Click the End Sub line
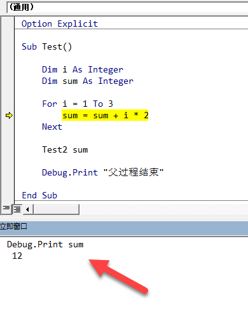Viewport: 248px width, 309px height. (39, 195)
